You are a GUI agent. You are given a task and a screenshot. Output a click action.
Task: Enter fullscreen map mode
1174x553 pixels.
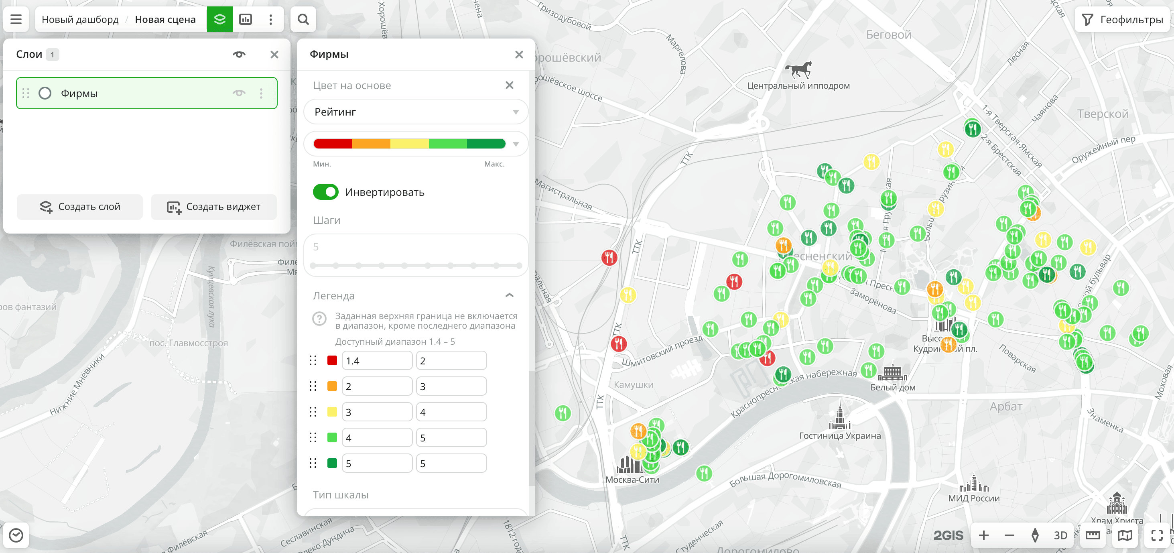click(1157, 535)
